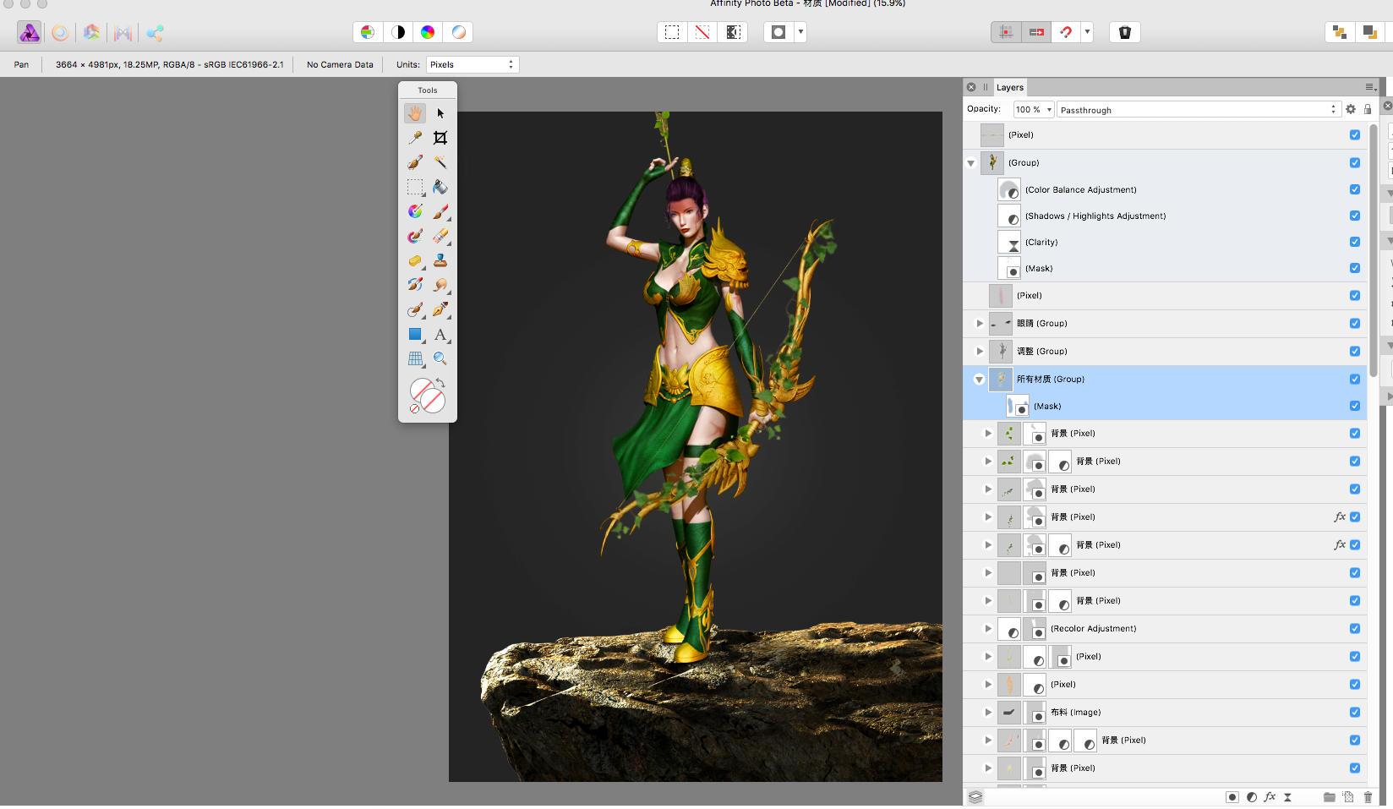Open the Export persona share icon
This screenshot has height=809, width=1393.
pyautogui.click(x=155, y=32)
